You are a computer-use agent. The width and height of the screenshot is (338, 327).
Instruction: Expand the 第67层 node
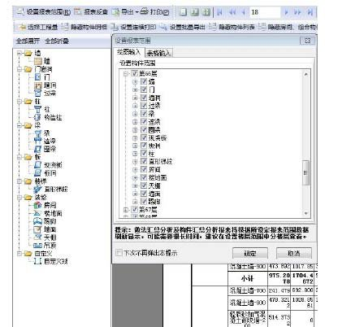coord(126,210)
